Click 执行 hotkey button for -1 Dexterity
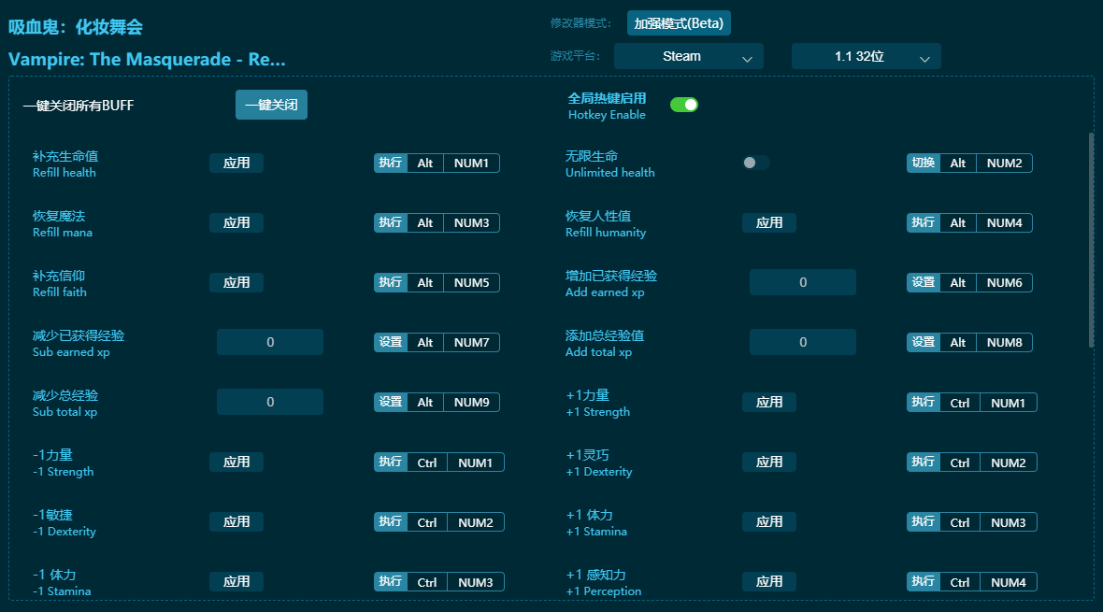Viewport: 1103px width, 612px height. point(391,522)
